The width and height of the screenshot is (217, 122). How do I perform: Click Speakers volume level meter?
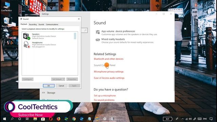pos(75,36)
